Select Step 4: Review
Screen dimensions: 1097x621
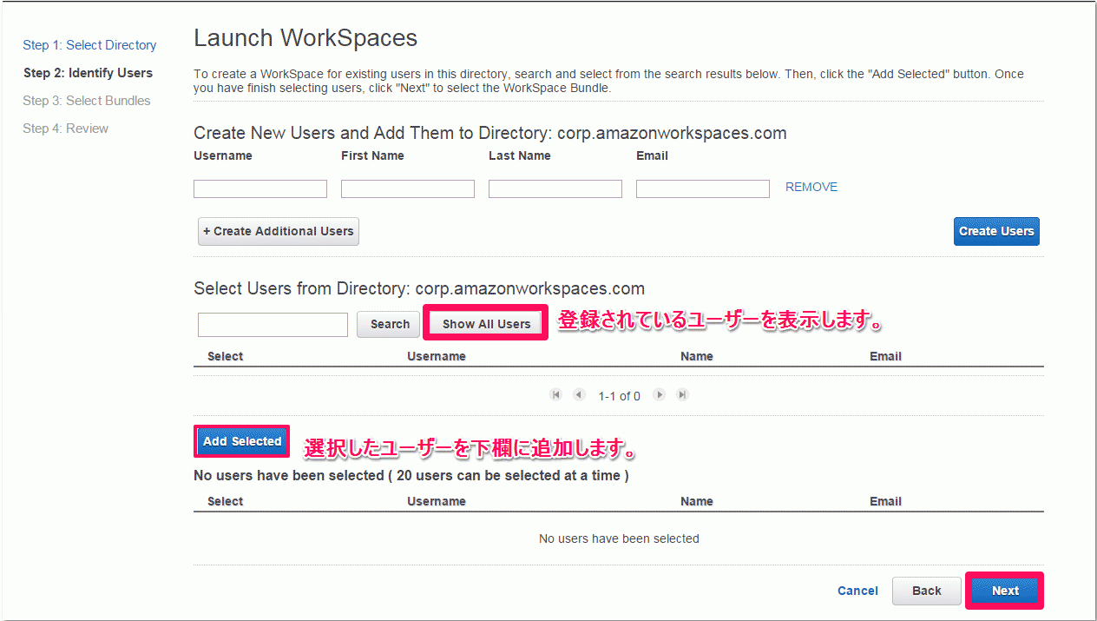[66, 129]
